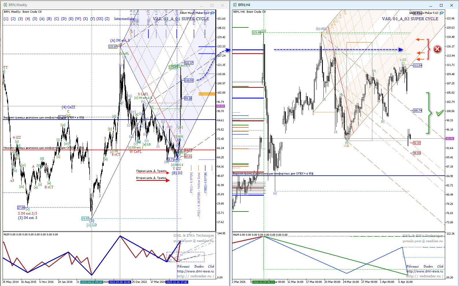Click the red X rejection icon

(x=437, y=49)
